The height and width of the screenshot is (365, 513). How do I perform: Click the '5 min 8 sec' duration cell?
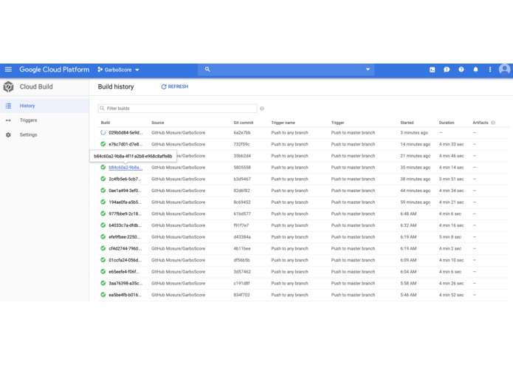[x=450, y=236]
